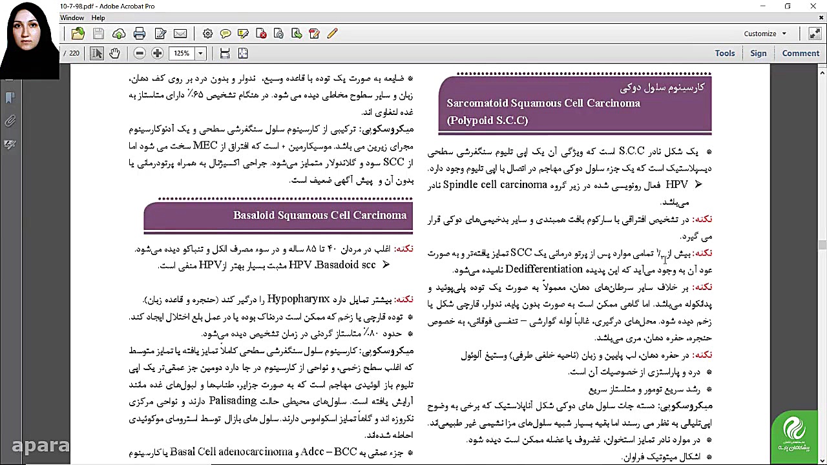This screenshot has height=465, width=827.
Task: Toggle fit one full page view
Action: point(243,53)
